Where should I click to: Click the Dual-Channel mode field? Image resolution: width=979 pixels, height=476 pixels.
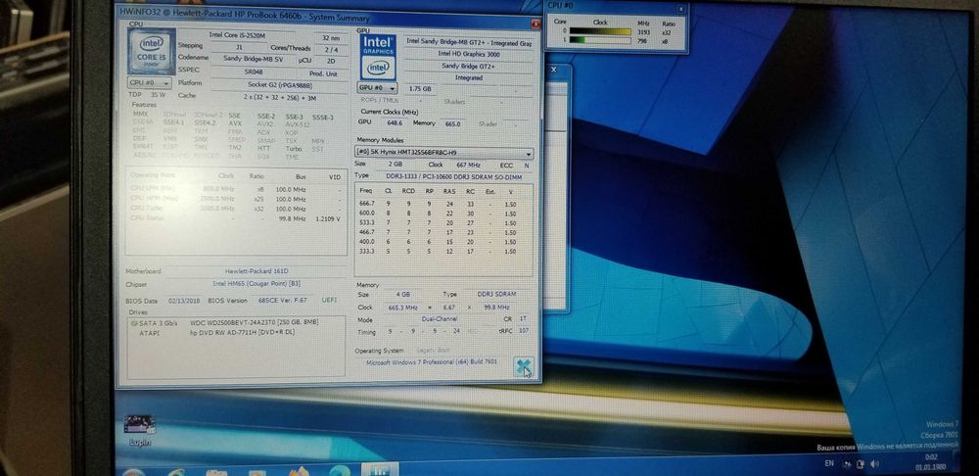(438, 318)
